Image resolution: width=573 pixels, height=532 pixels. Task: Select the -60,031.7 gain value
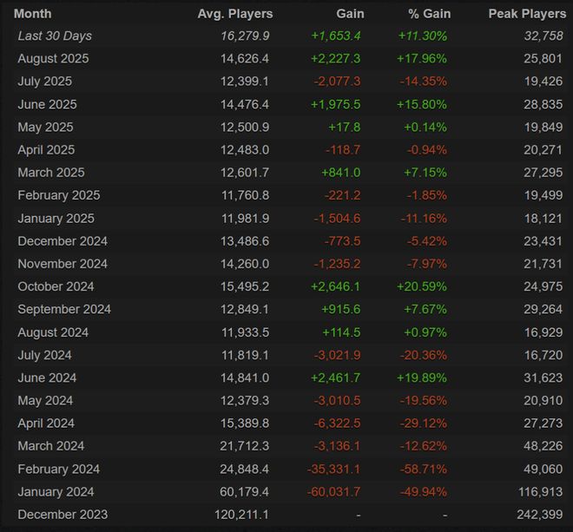(334, 492)
